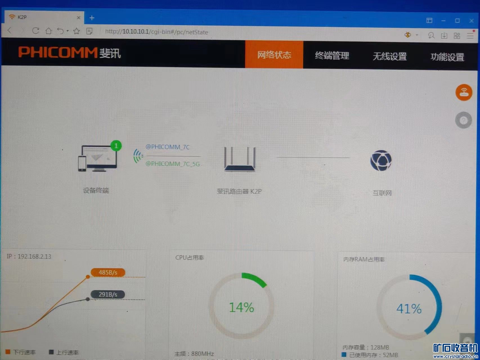The height and width of the screenshot is (360, 480).
Task: Toggle the bookmark star in address bar
Action: [76, 31]
